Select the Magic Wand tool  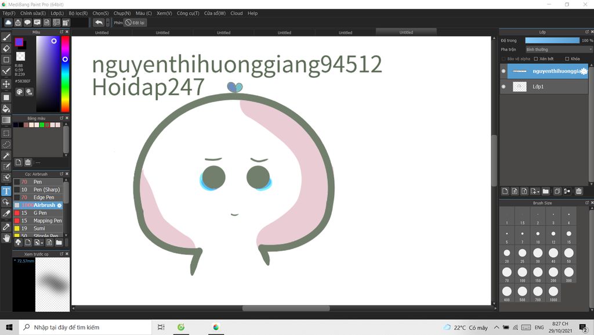[x=6, y=156]
